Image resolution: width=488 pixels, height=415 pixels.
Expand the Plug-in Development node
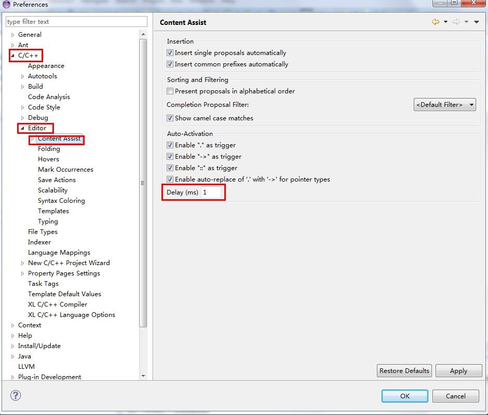13,377
